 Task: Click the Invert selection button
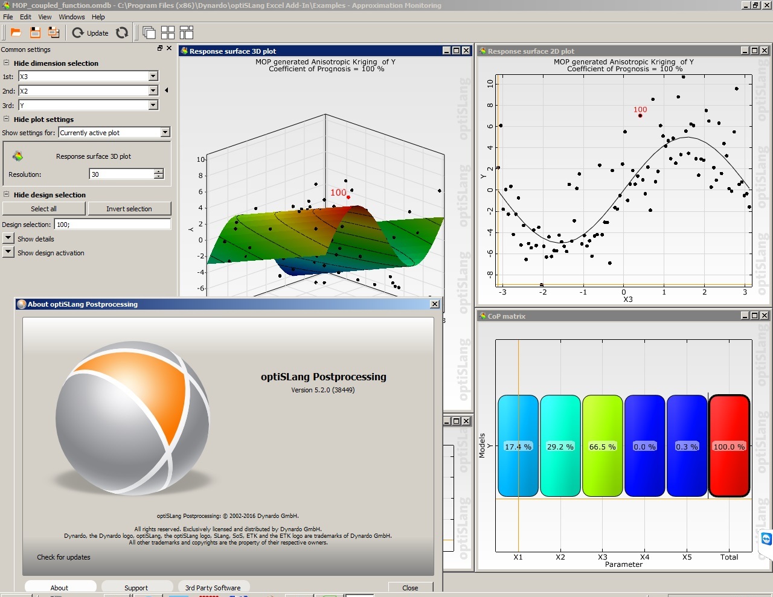click(129, 208)
